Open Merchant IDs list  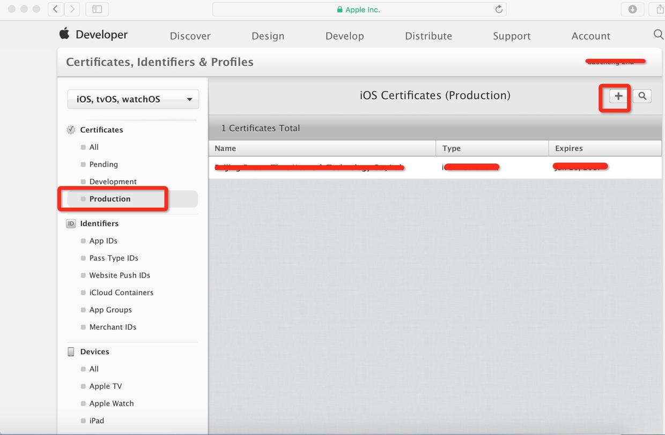[114, 327]
